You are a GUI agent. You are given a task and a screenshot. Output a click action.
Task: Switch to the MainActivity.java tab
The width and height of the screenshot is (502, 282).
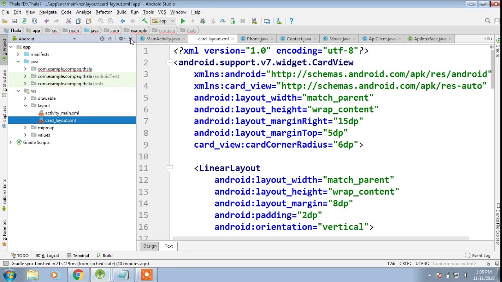pos(163,39)
